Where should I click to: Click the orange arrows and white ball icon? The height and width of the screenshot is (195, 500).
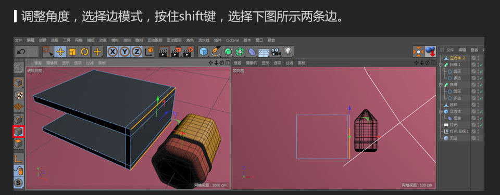click(x=418, y=51)
